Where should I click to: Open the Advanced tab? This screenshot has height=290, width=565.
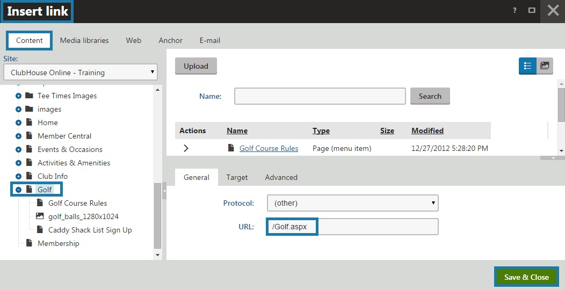click(281, 177)
